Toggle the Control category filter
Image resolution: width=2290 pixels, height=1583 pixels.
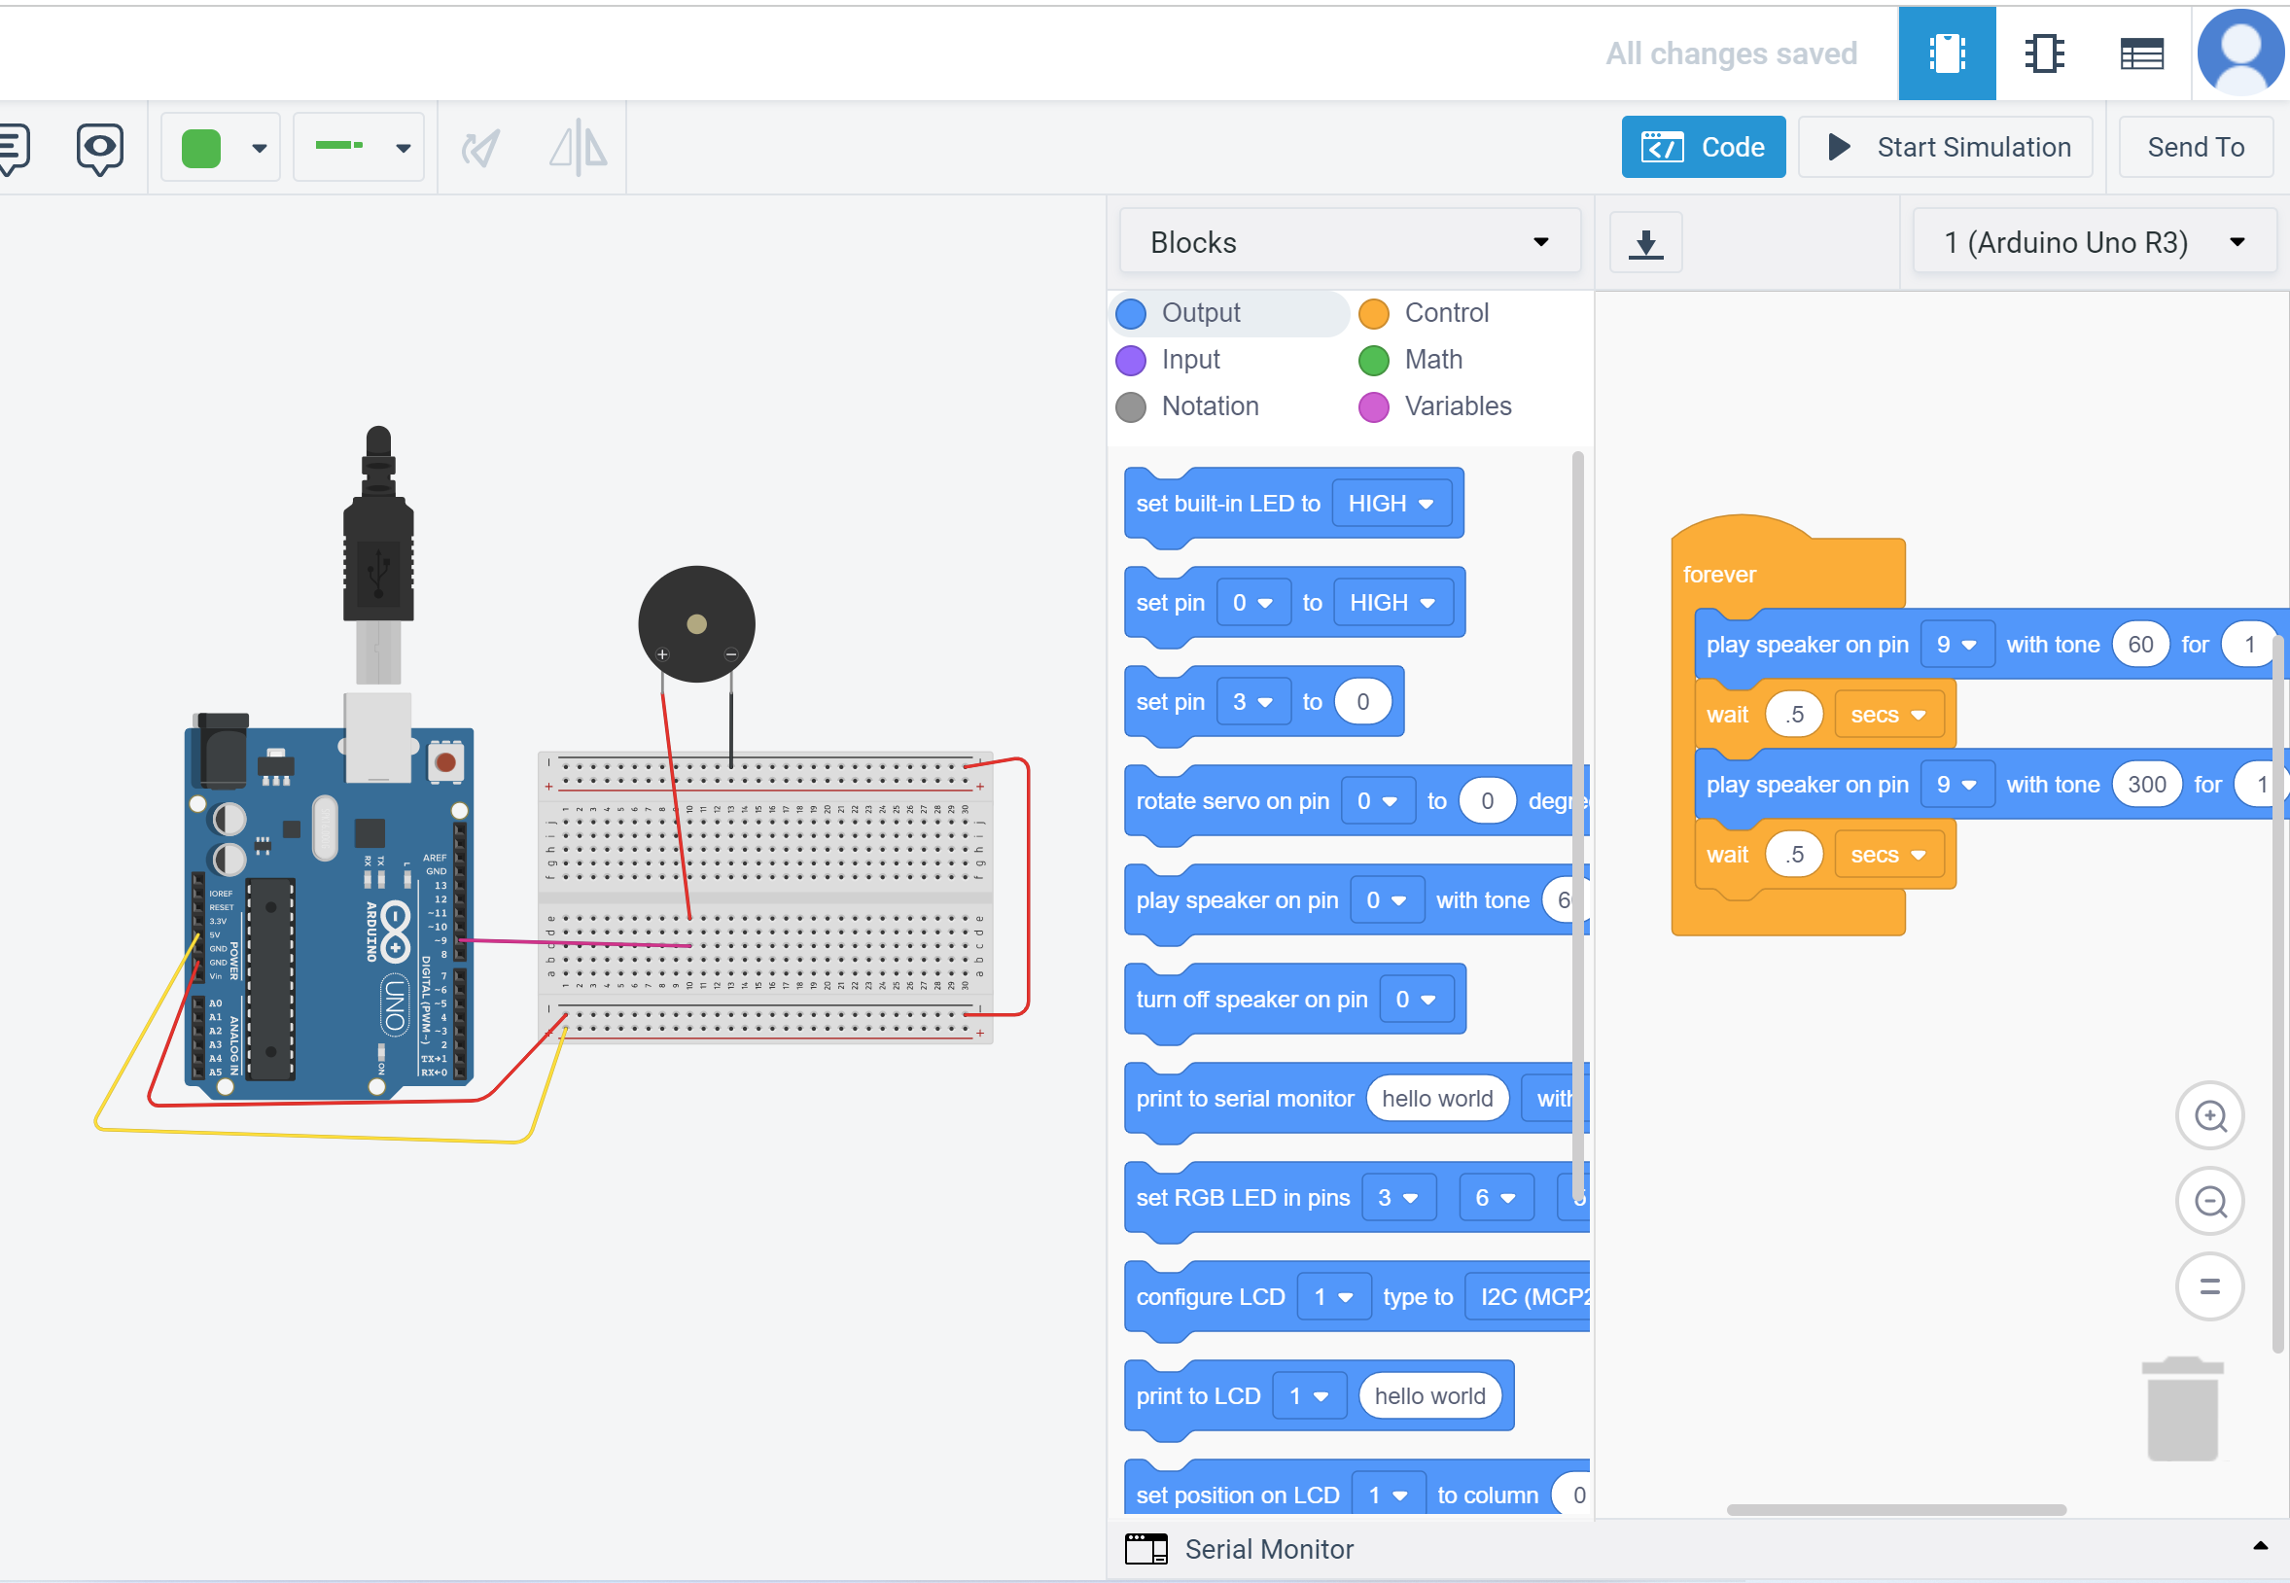1444,313
